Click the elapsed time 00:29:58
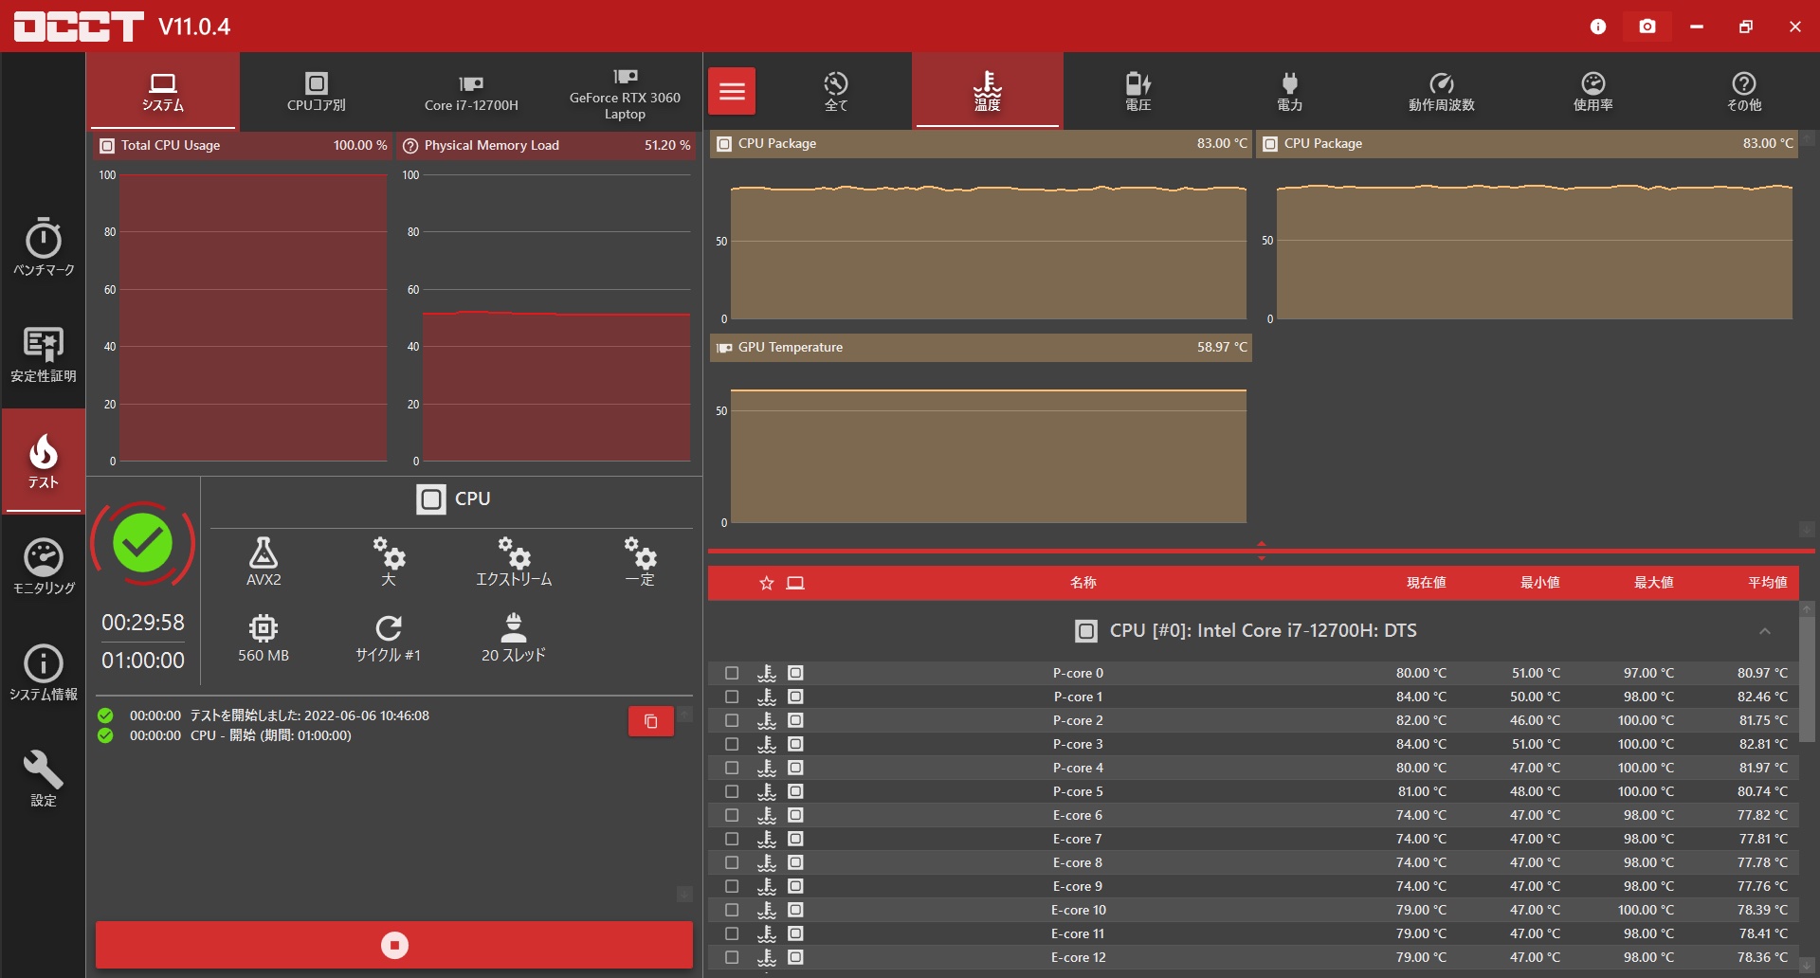The image size is (1820, 978). tap(143, 623)
